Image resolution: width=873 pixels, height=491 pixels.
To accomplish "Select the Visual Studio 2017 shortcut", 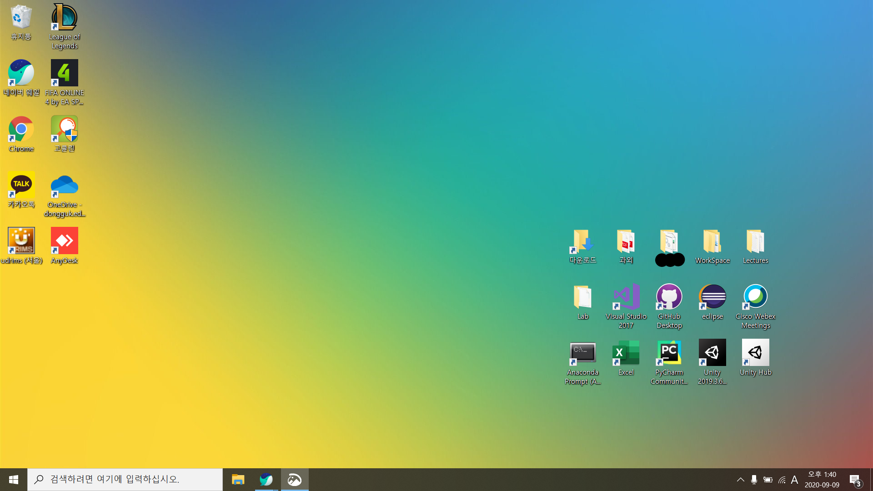I will click(x=626, y=297).
